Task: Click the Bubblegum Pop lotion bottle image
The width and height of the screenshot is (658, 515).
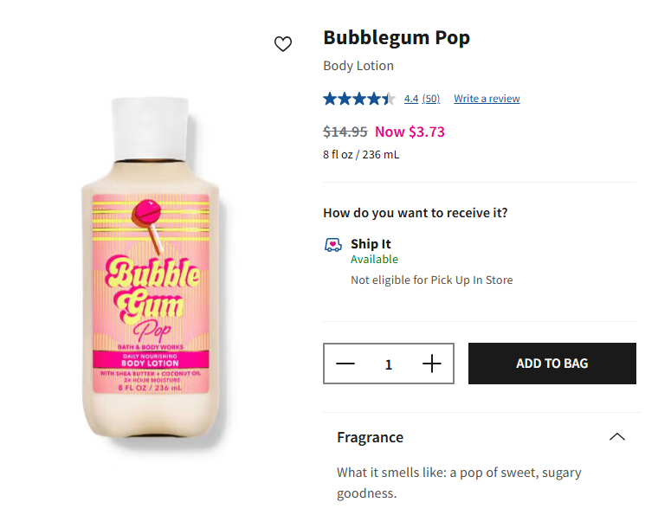Action: [151, 273]
